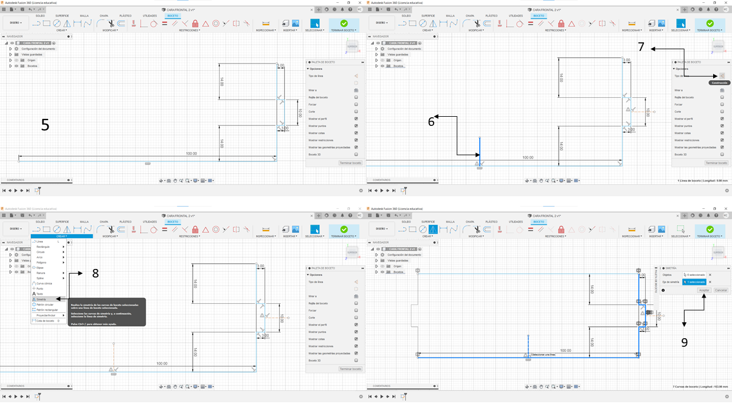
Task: Undo the last action in top-right window
Action: pyautogui.click(x=396, y=10)
